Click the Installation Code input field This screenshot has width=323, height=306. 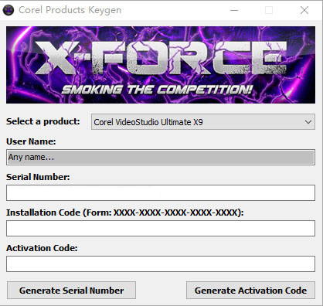pos(161,228)
